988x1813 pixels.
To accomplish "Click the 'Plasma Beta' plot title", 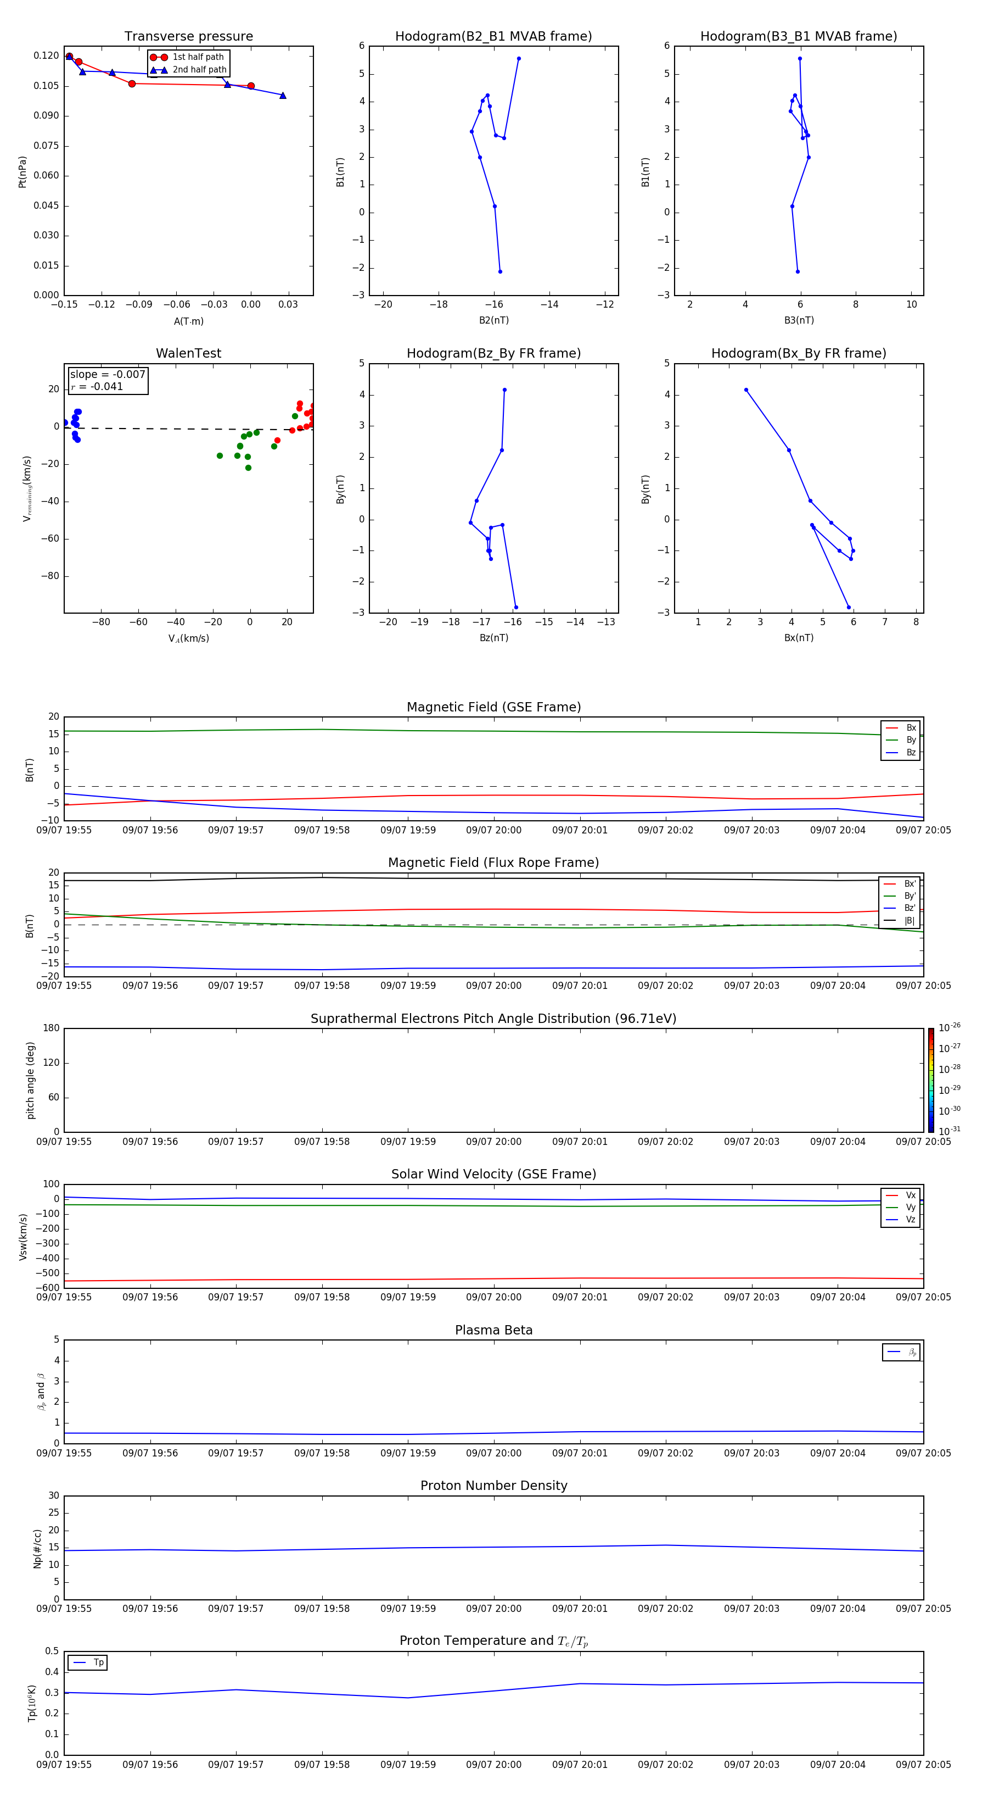I will (493, 1331).
